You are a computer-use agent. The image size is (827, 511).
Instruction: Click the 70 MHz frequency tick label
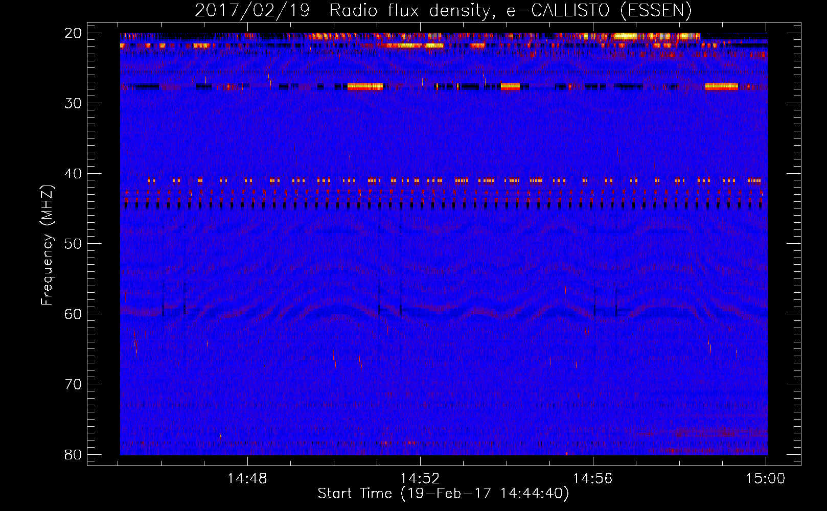(73, 384)
